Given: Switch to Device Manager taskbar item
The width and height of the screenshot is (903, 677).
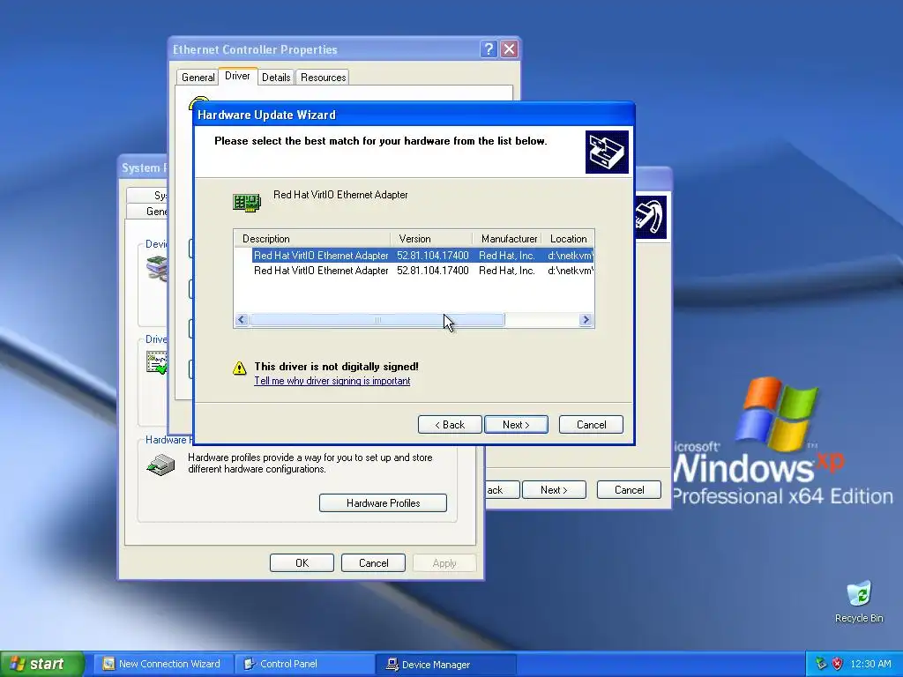Looking at the screenshot, I should click(x=446, y=664).
